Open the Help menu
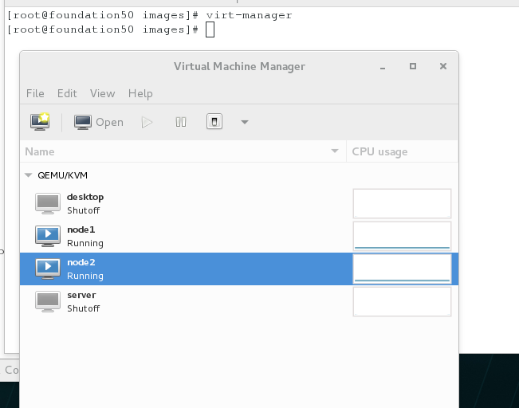 coord(140,93)
